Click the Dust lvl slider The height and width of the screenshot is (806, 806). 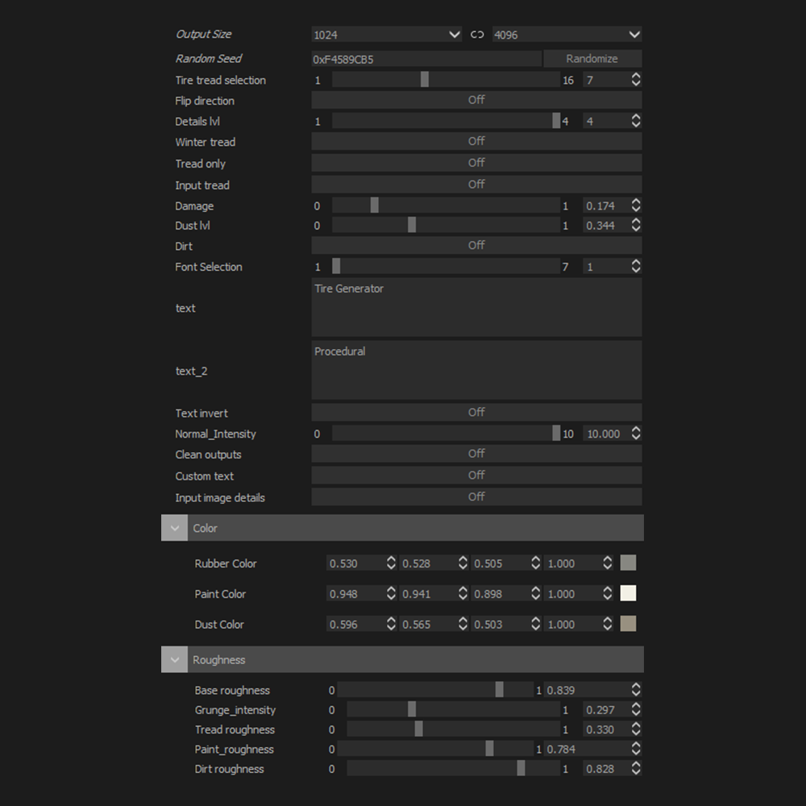pos(446,225)
